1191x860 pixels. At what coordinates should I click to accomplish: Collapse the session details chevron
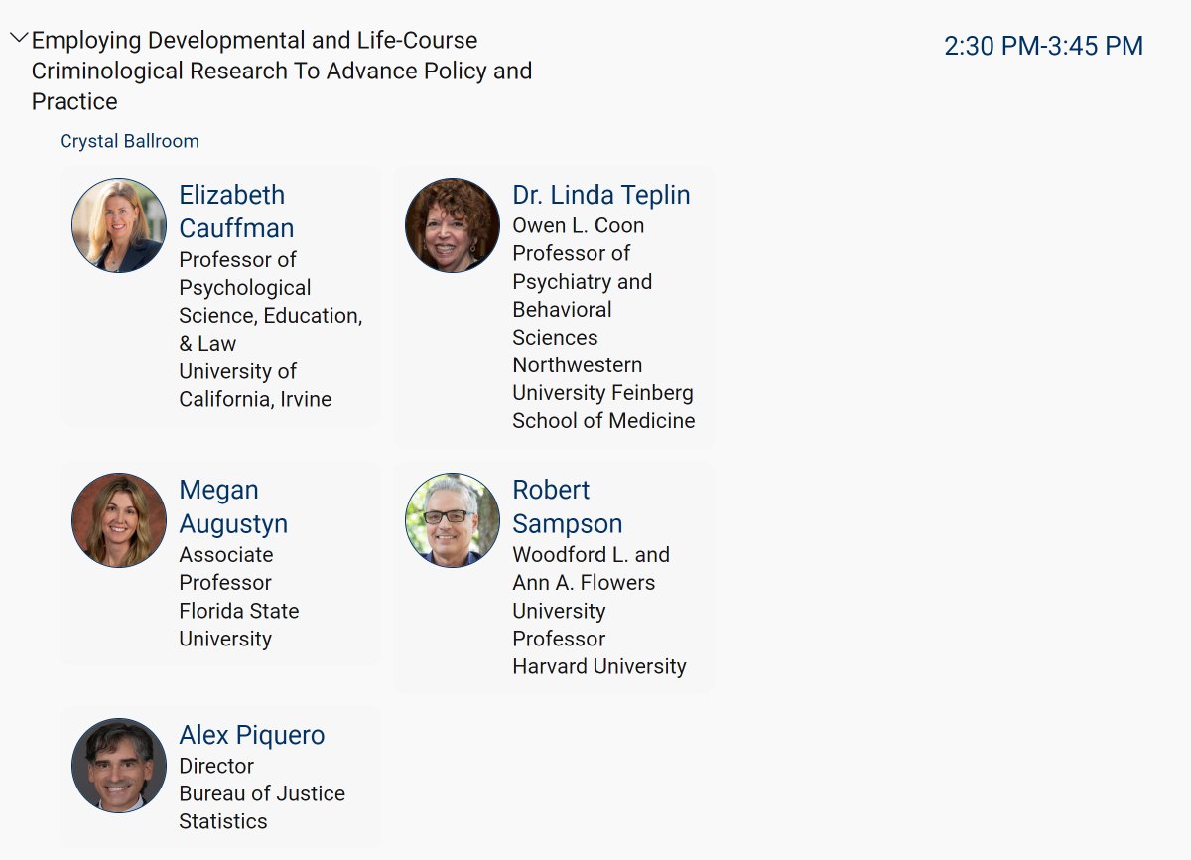point(19,39)
